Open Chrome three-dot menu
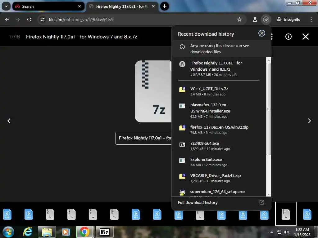Image resolution: width=318 pixels, height=238 pixels. [x=311, y=20]
